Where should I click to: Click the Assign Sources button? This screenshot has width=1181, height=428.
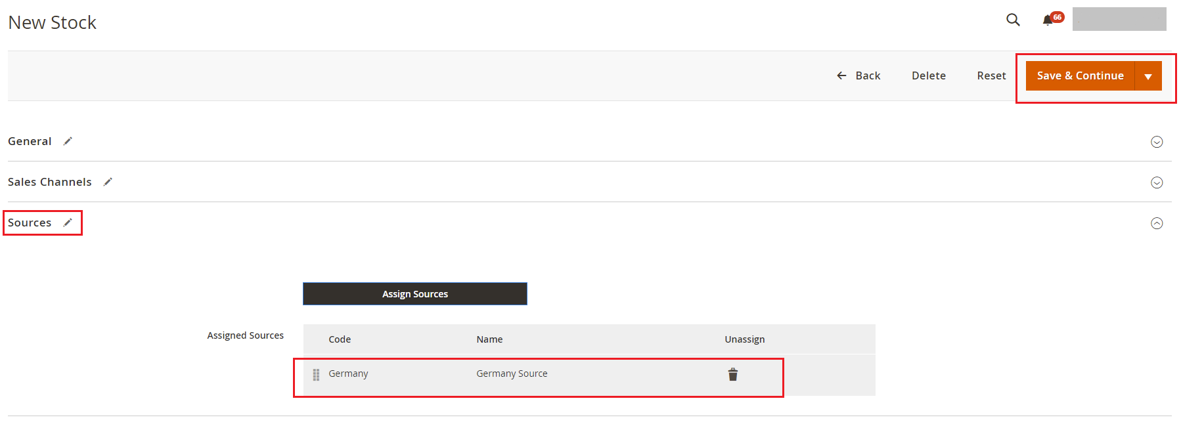[x=414, y=294]
